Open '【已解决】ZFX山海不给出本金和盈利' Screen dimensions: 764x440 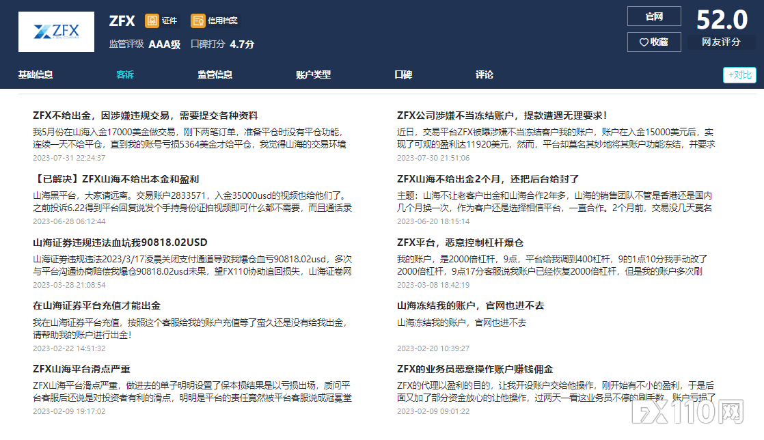(116, 179)
